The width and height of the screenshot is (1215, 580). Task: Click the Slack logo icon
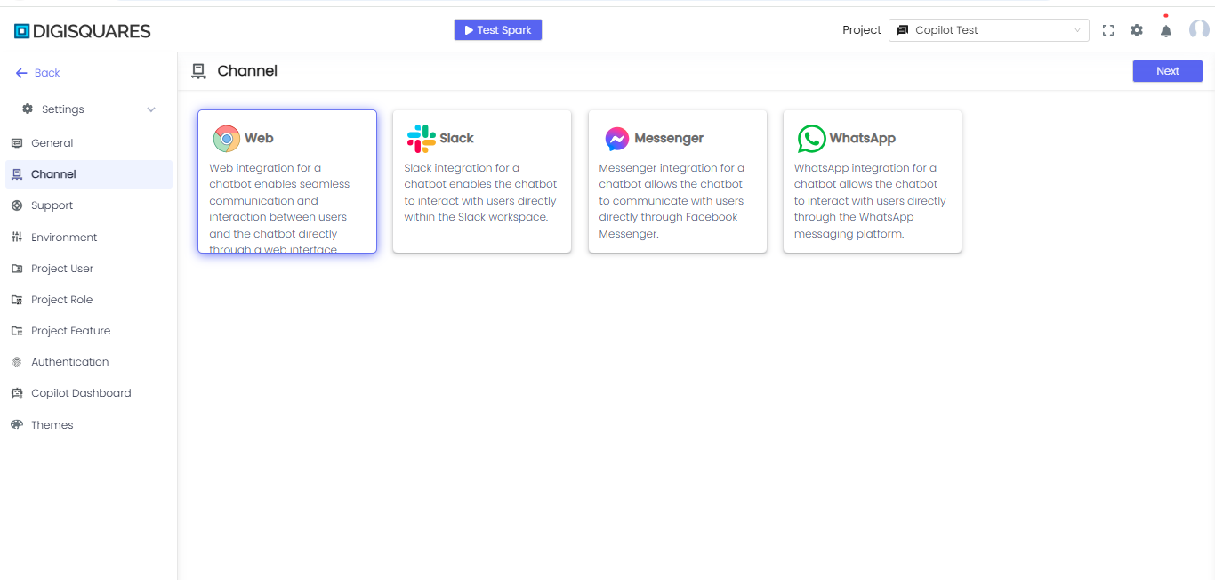point(421,139)
